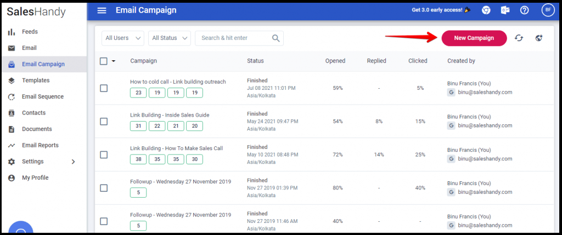This screenshot has width=562, height=235.
Task: Open the bulk select arrow beside header checkbox
Action: click(114, 61)
